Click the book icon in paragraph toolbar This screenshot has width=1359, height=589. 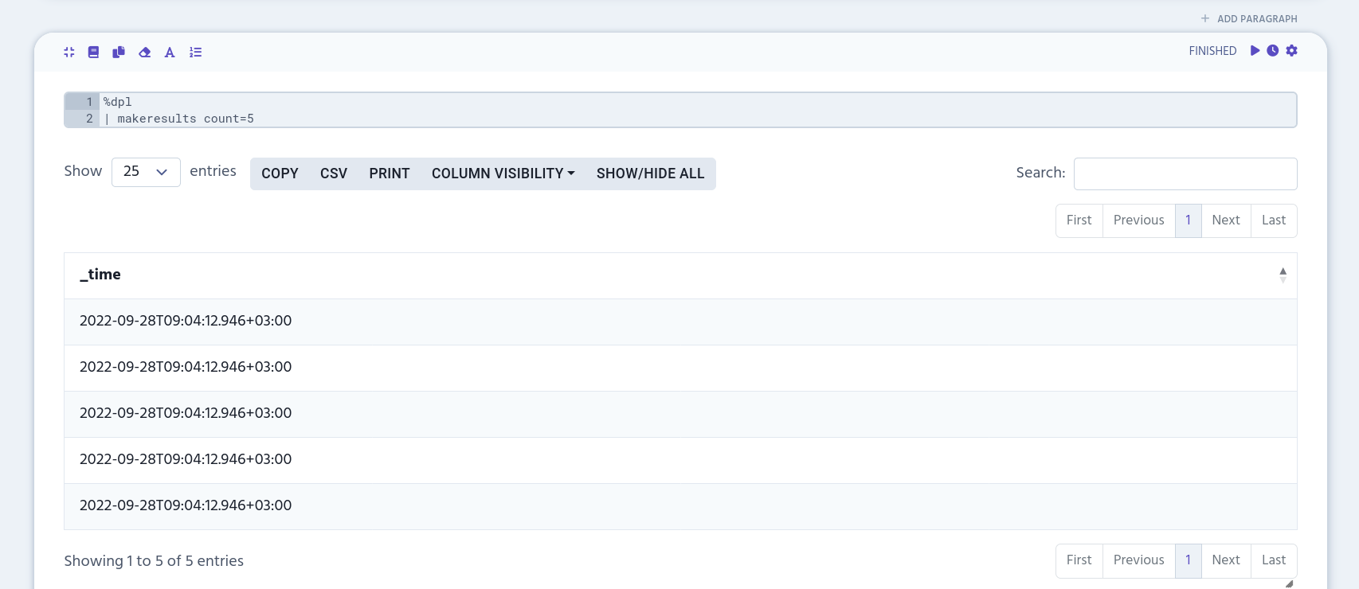click(93, 53)
